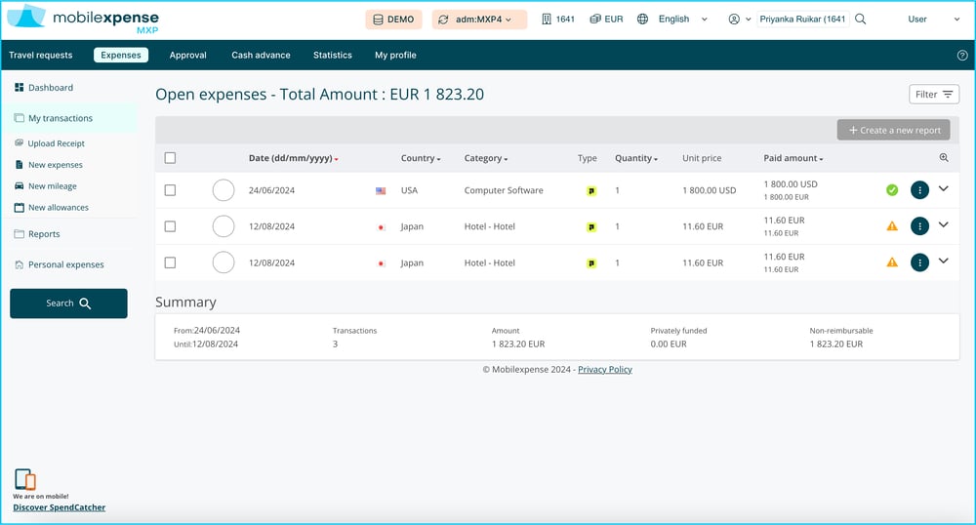Click the Privacy Policy link

tap(604, 370)
